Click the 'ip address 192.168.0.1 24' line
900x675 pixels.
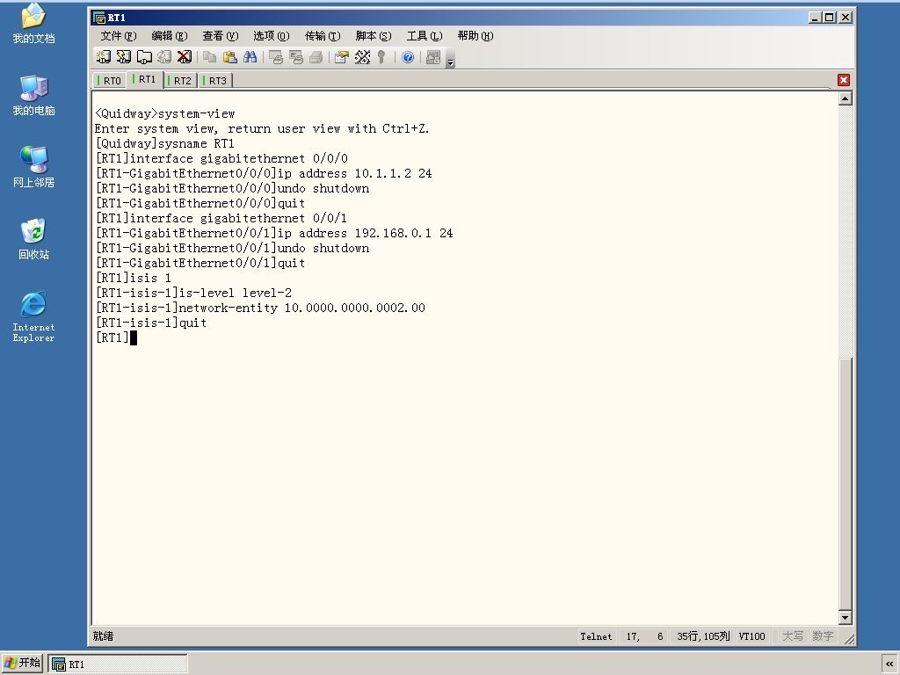pyautogui.click(x=274, y=233)
